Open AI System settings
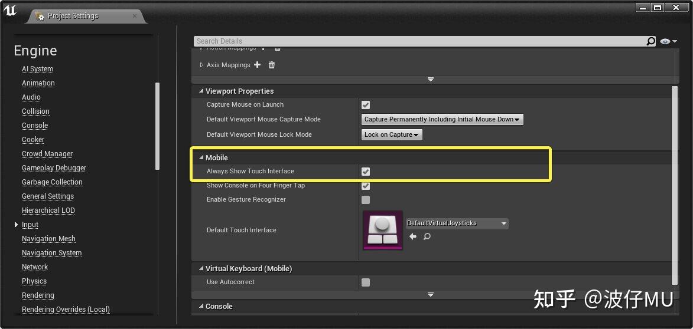Screen dimensions: 693x329 (x=38, y=69)
